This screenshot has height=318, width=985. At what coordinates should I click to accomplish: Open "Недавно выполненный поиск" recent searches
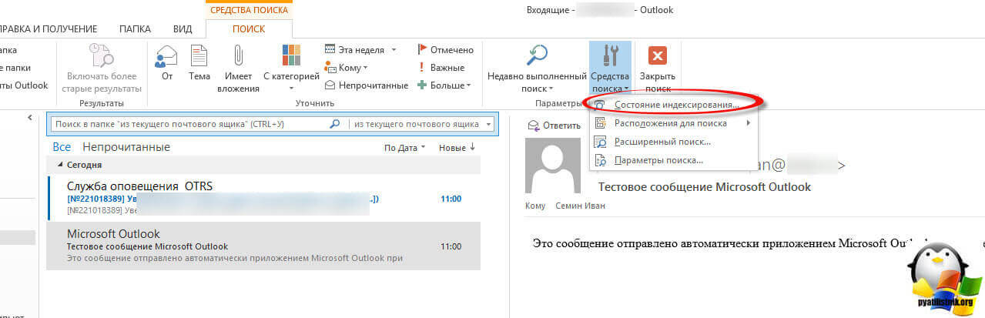pos(537,68)
